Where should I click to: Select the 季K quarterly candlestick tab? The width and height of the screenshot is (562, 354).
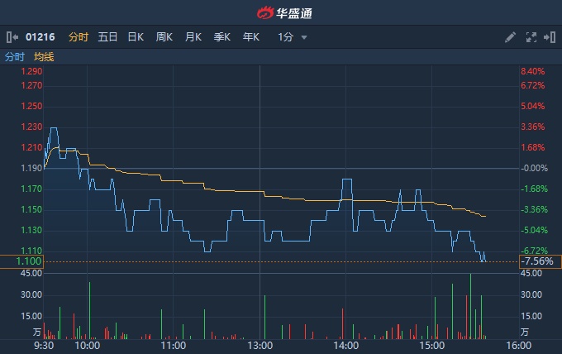[x=222, y=37]
